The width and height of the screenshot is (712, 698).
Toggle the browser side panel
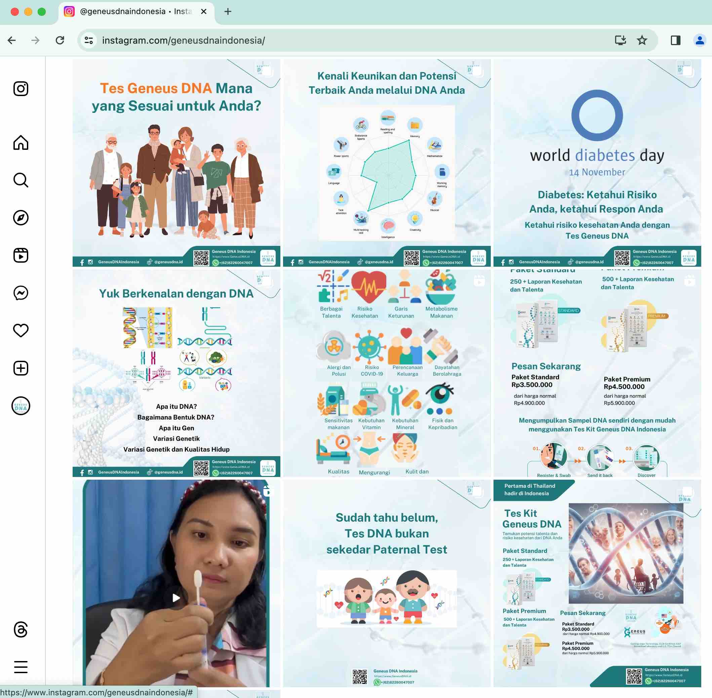coord(675,40)
